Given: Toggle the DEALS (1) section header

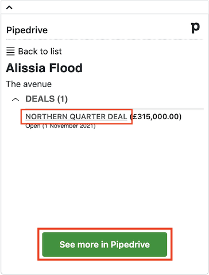Looking at the screenshot, I should 47,99.
